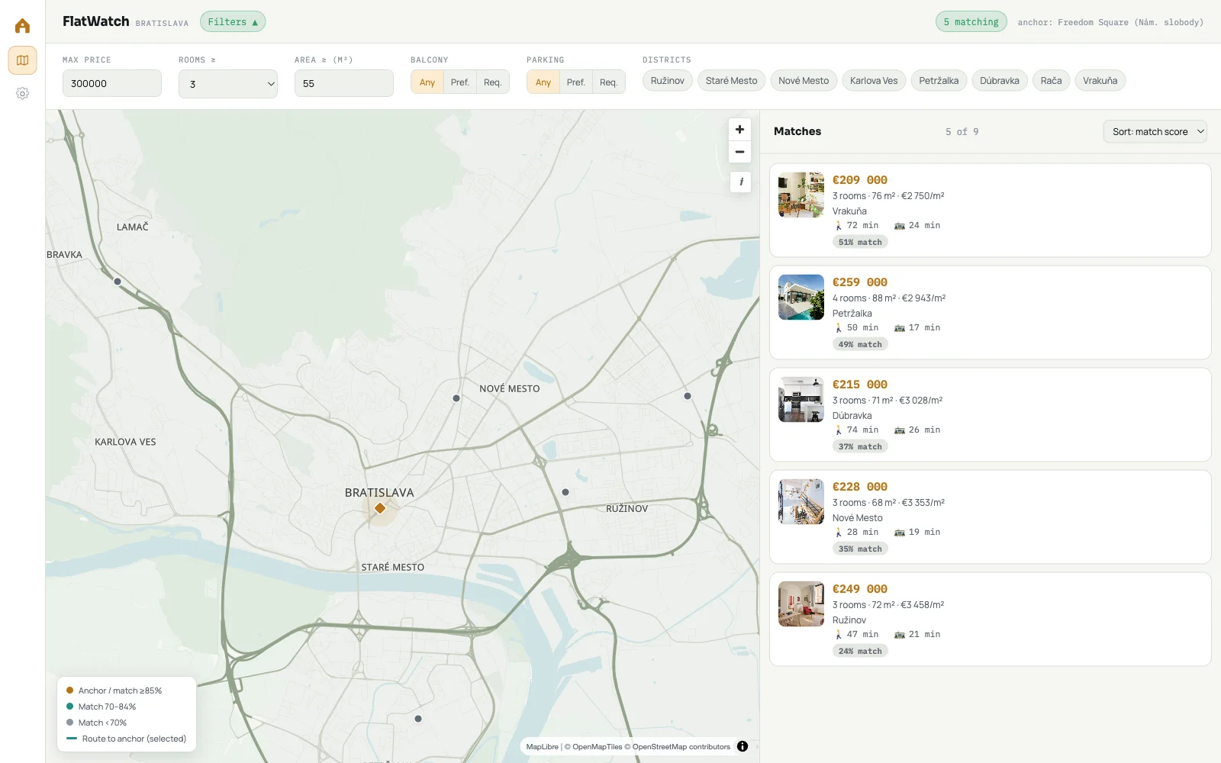Open the home icon in sidebar
This screenshot has width=1221, height=763.
[x=22, y=26]
